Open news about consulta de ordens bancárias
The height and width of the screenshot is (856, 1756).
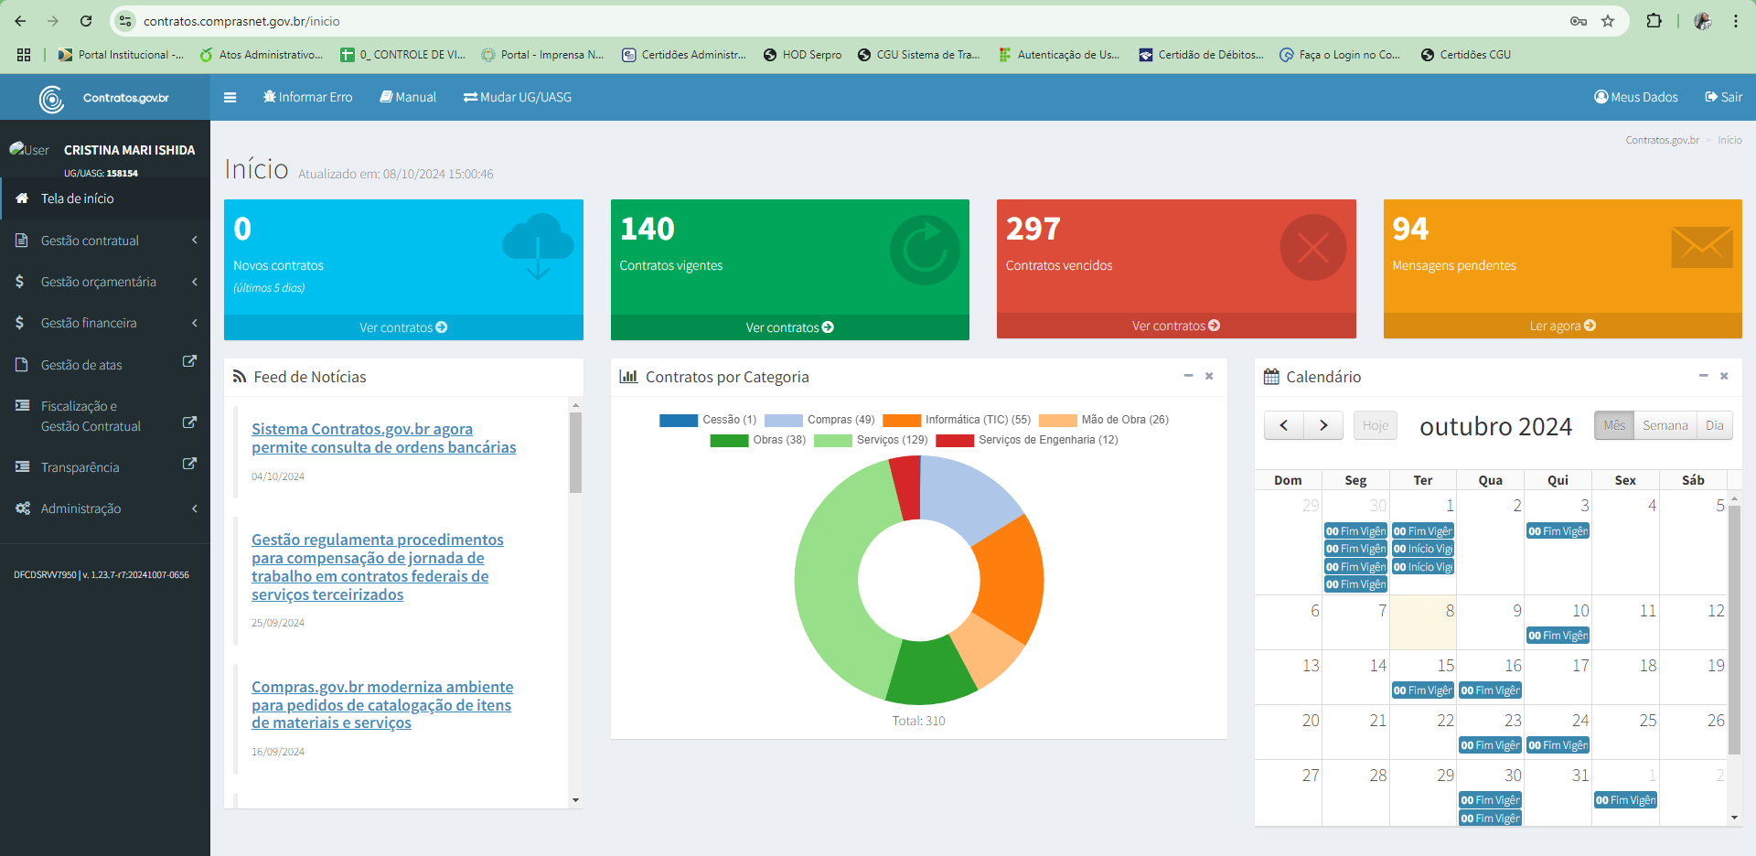coord(384,438)
